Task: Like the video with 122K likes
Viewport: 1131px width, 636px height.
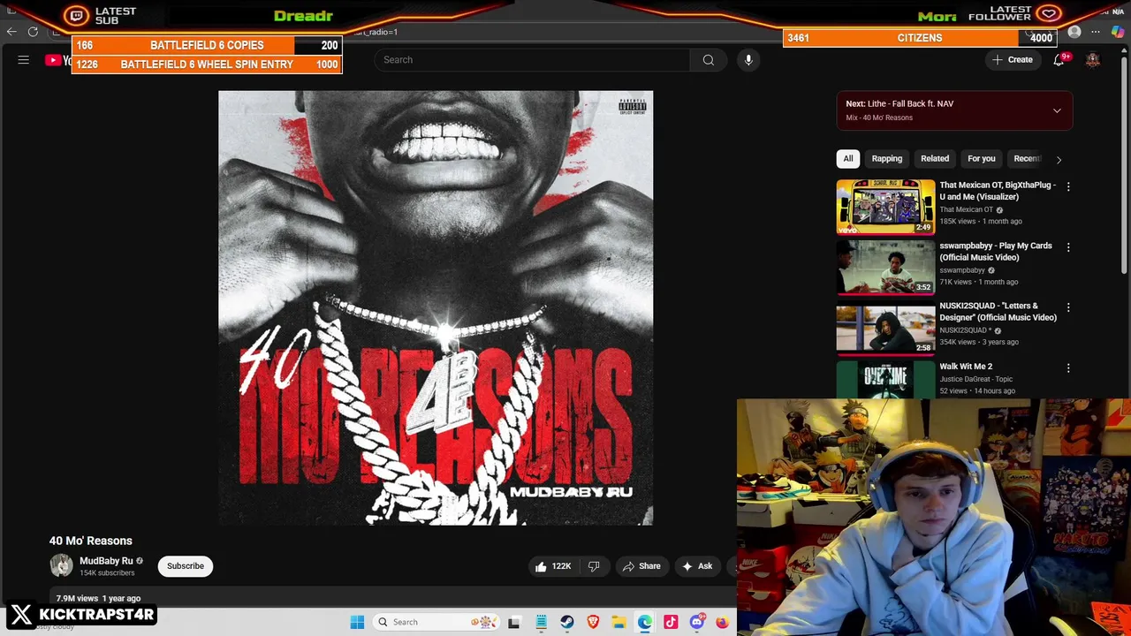Action: pyautogui.click(x=552, y=566)
